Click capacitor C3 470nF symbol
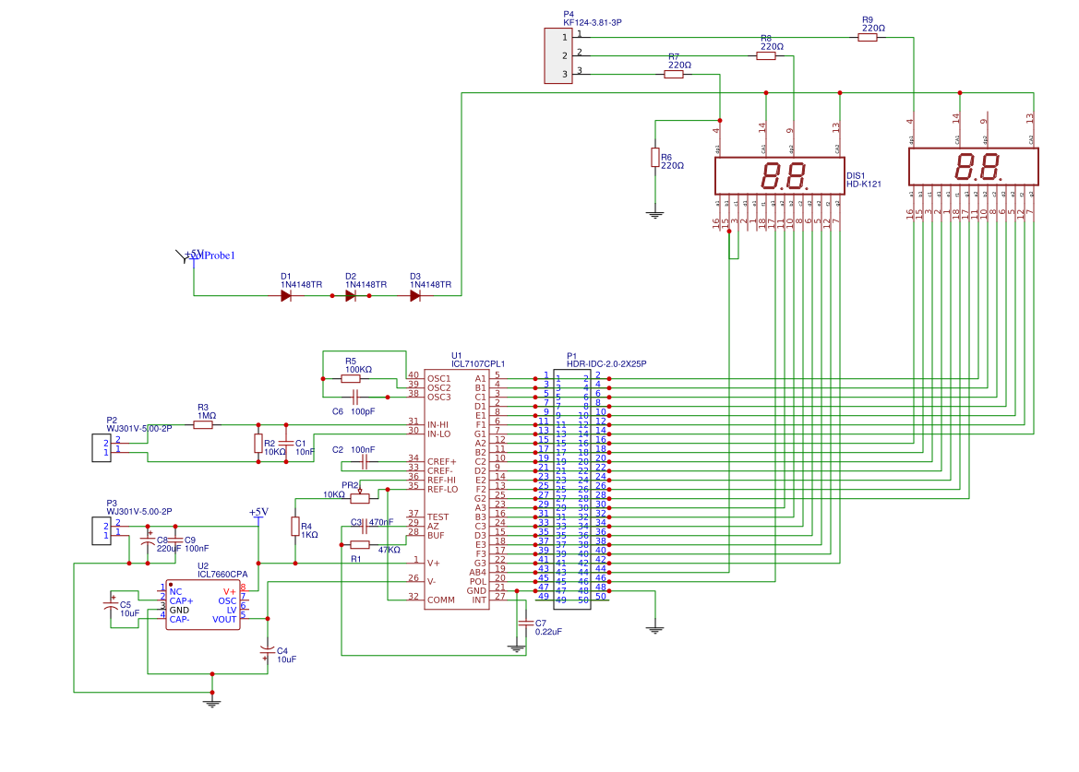1079x772 pixels. pos(365,527)
